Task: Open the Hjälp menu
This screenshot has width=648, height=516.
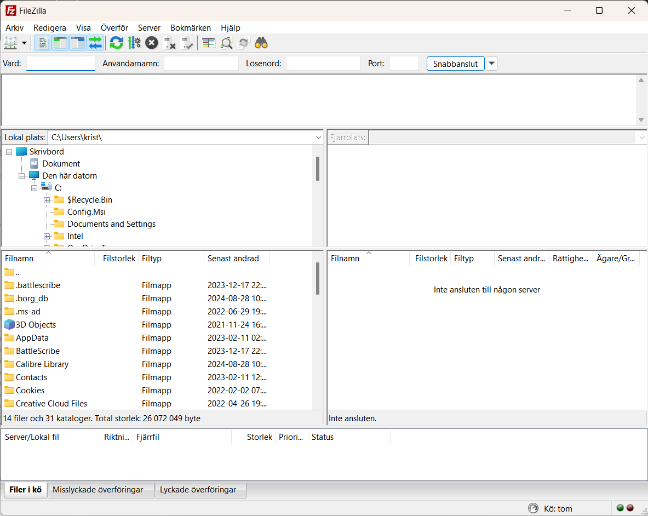Action: pos(230,27)
